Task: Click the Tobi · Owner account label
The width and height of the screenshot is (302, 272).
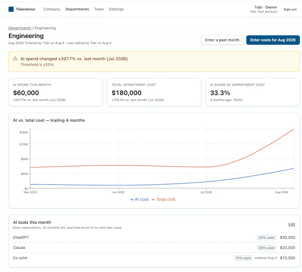Action: point(266,7)
